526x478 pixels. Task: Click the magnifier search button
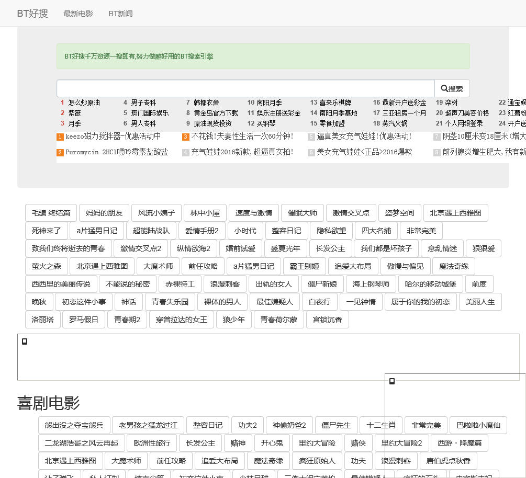pyautogui.click(x=452, y=89)
